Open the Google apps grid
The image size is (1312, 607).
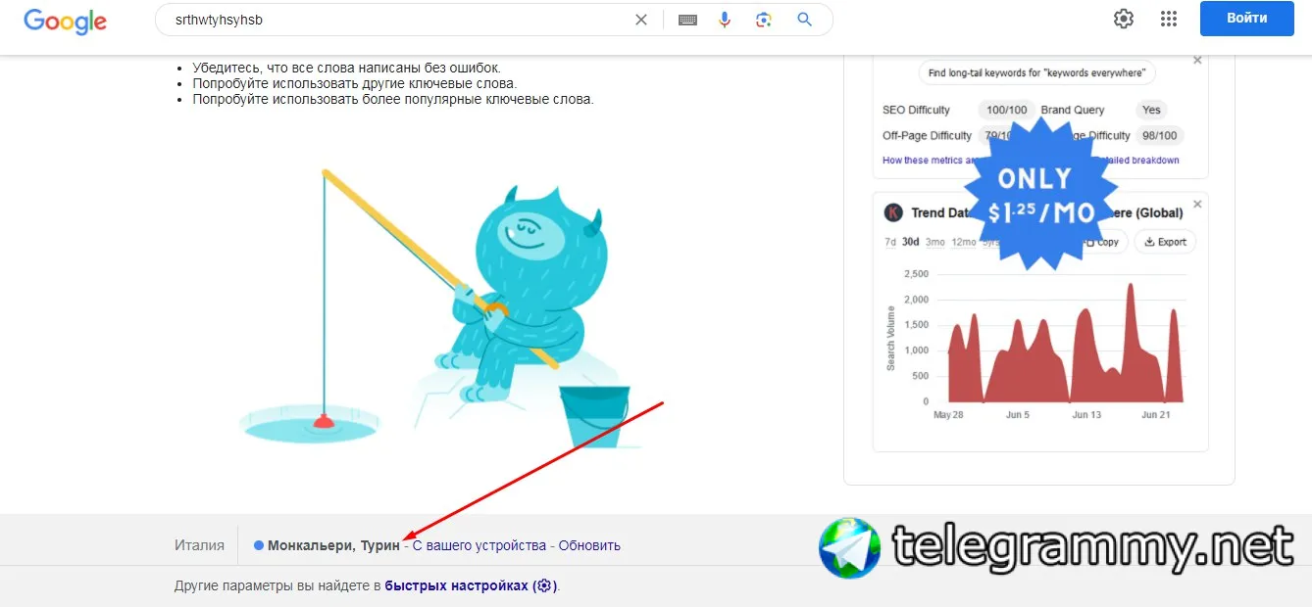(1168, 19)
